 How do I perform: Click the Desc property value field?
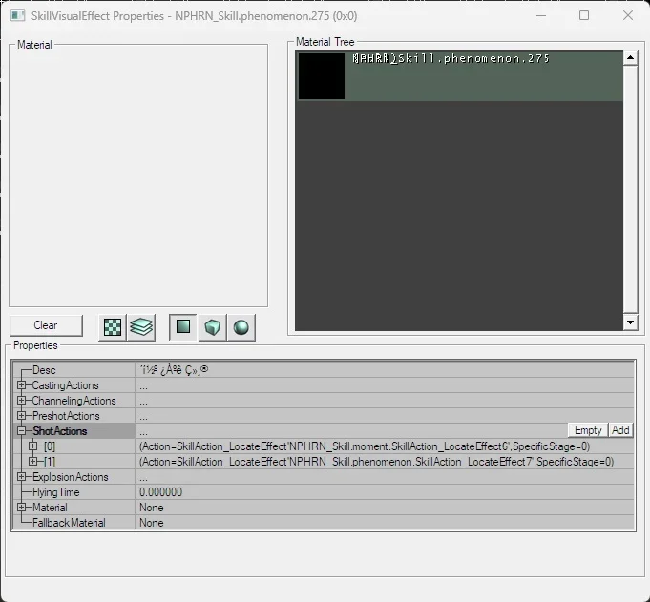coord(385,370)
